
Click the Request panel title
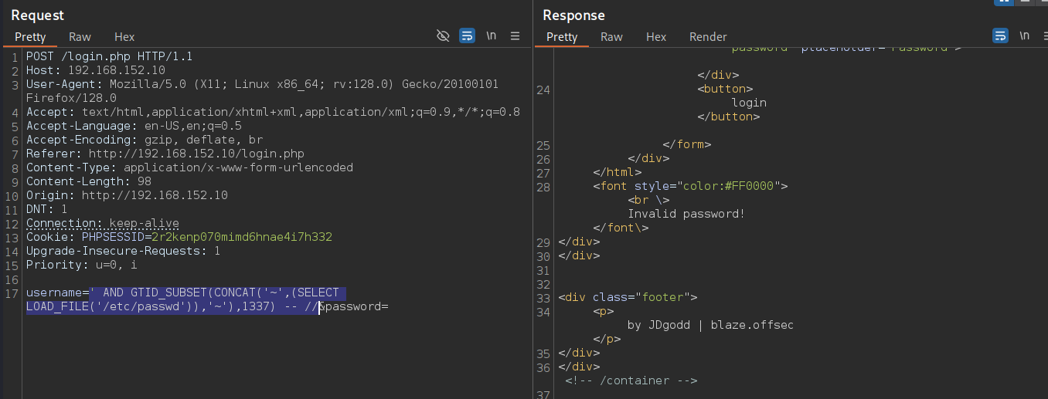tap(38, 15)
